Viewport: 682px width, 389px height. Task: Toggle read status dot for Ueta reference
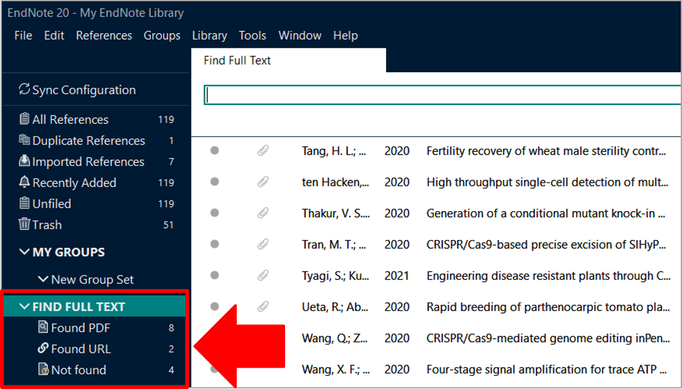coord(214,307)
